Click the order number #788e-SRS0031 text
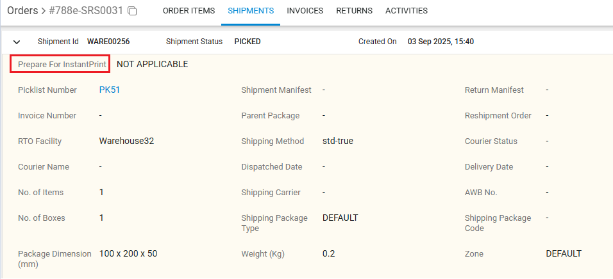This screenshot has width=613, height=279. (87, 11)
